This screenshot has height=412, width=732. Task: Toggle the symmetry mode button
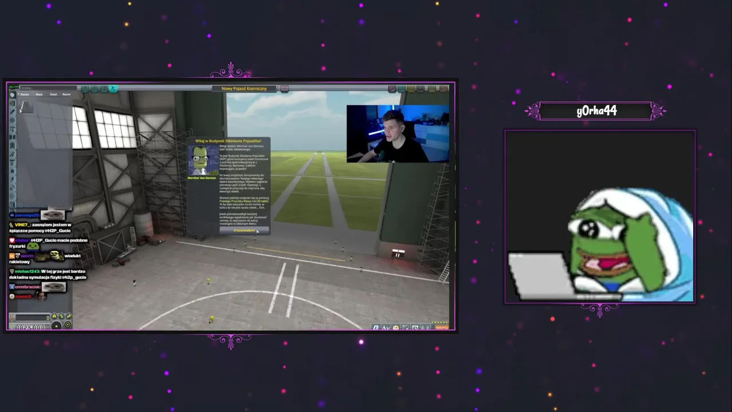click(x=57, y=326)
